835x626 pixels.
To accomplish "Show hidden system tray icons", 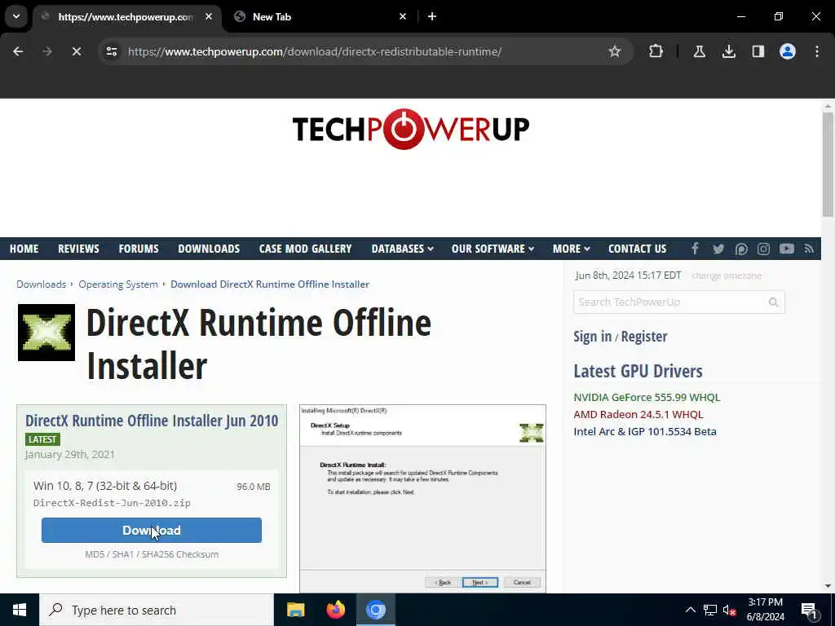I will click(x=690, y=610).
